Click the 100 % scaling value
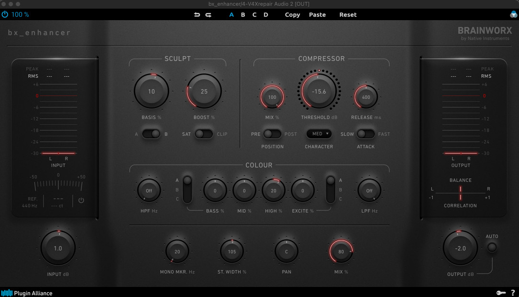 20,14
